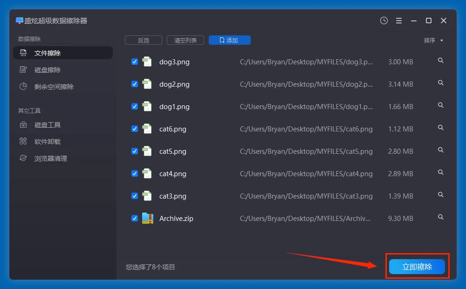466x289 pixels.
Task: Click the magnifier icon for dog3.png
Action: click(440, 61)
